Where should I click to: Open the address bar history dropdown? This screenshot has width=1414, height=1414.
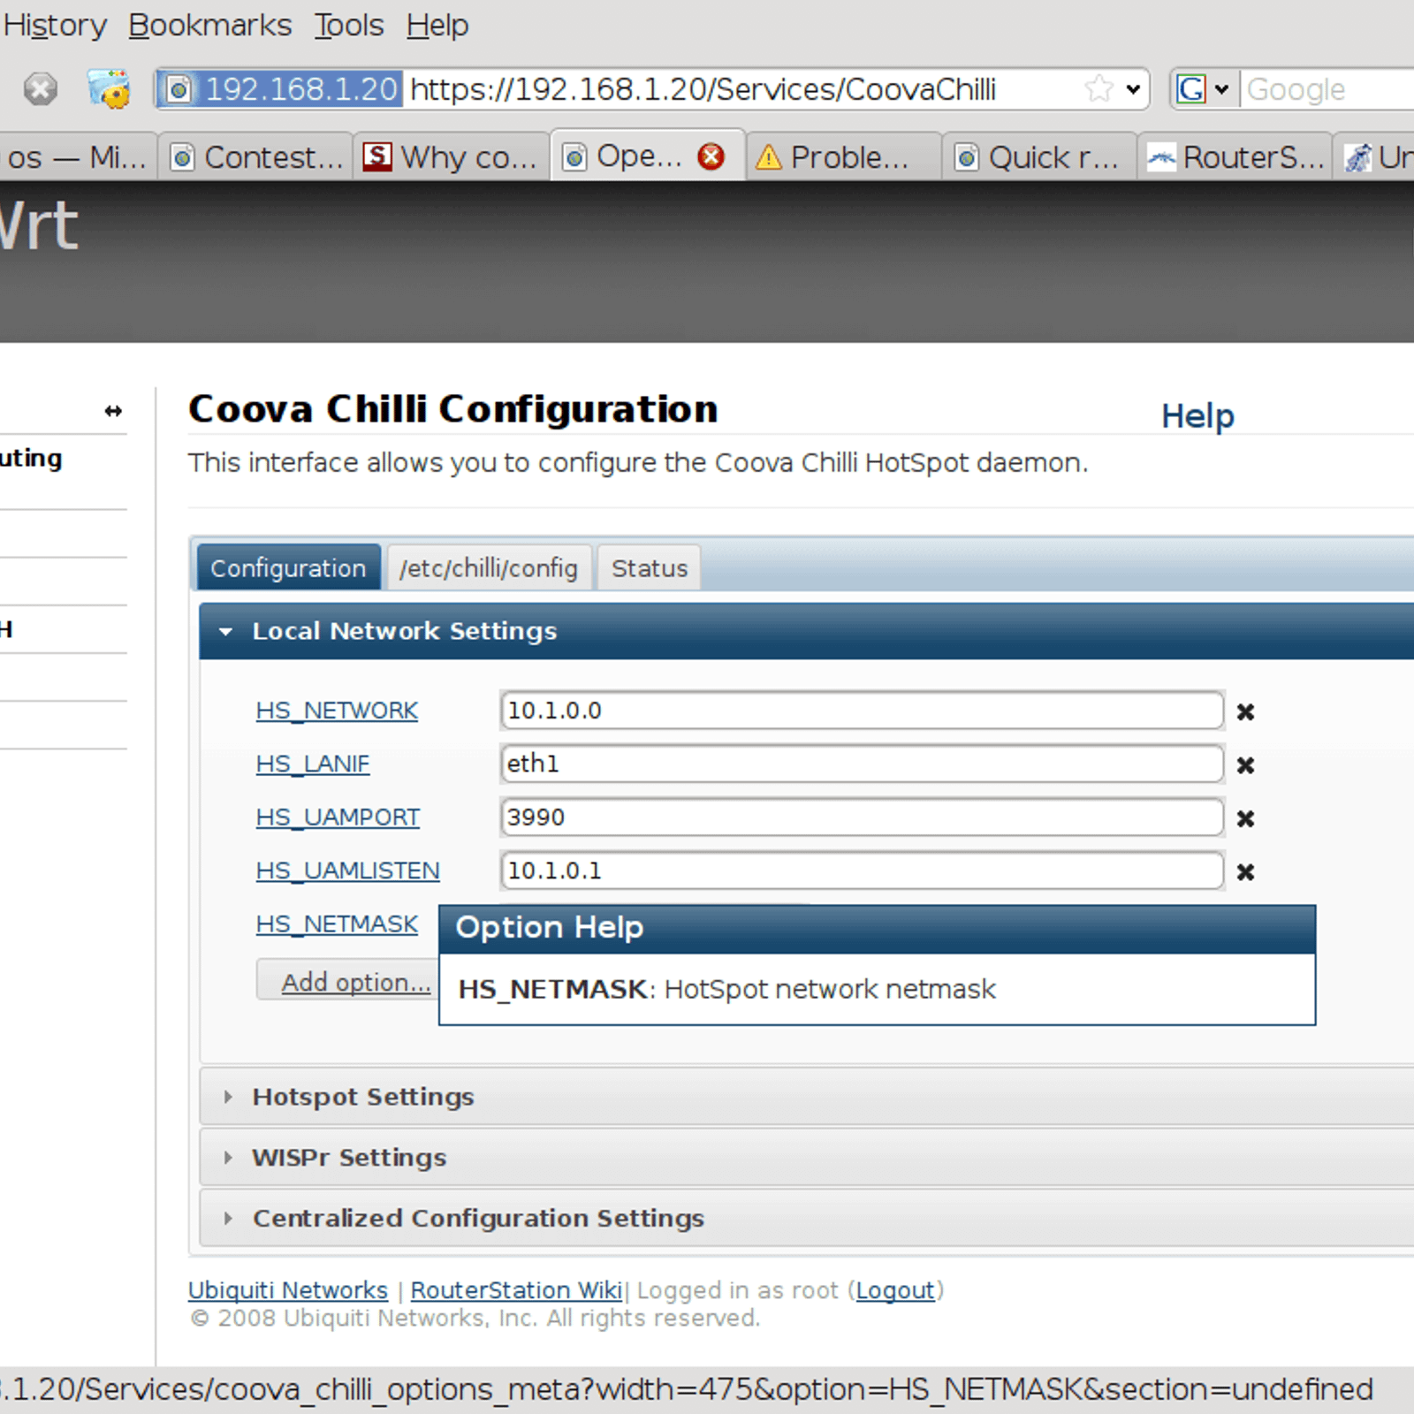point(1133,89)
